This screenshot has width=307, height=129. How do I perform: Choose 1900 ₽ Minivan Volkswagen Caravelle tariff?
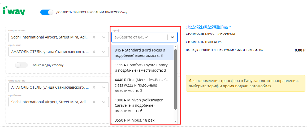[x=142, y=106]
